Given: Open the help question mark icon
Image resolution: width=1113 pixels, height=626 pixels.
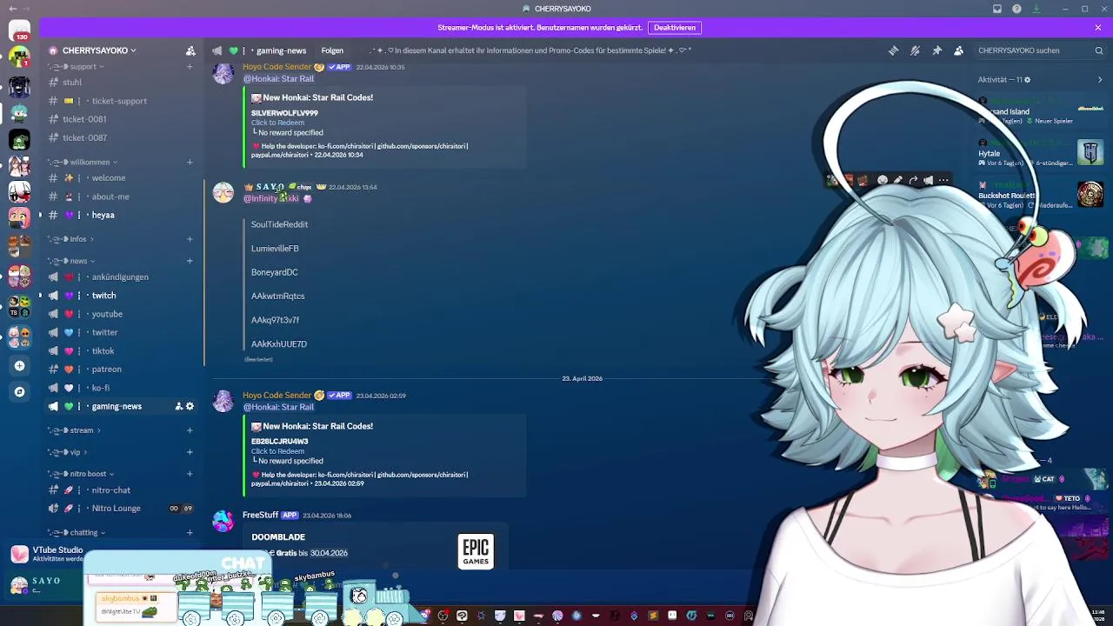Looking at the screenshot, I should 1016,9.
